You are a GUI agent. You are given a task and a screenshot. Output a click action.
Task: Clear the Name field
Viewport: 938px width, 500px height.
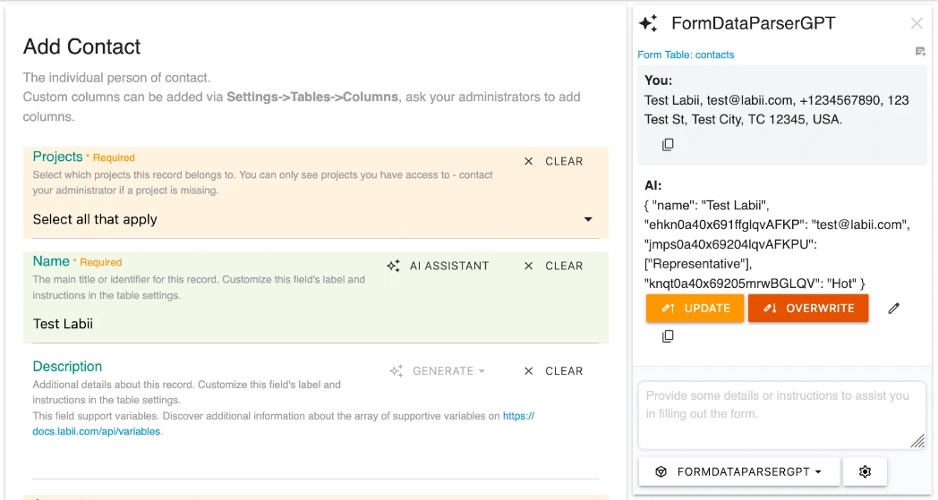(553, 266)
